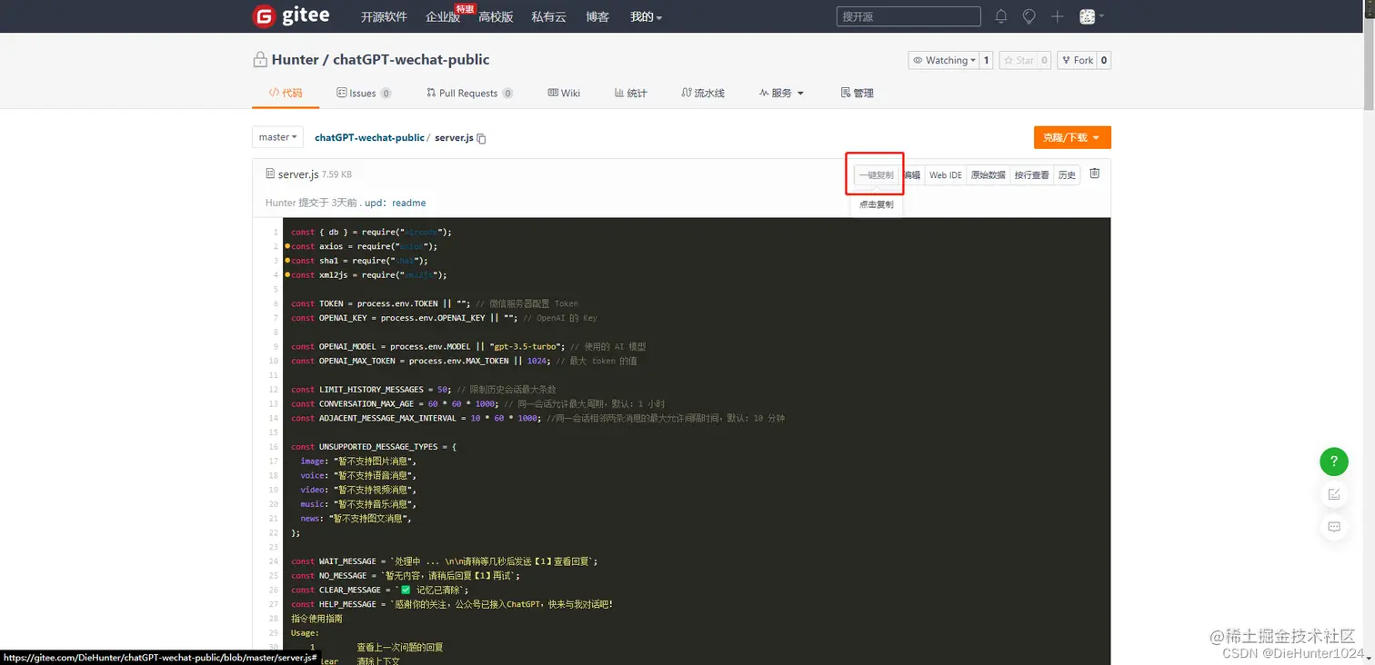
Task: Open chatGPT-wechat-public breadcrumb link
Action: coord(369,138)
